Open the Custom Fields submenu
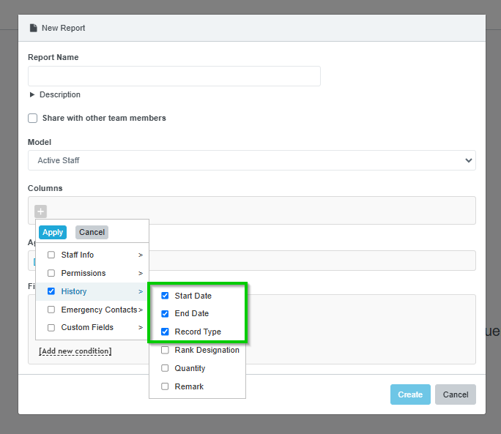501x434 pixels. [140, 328]
